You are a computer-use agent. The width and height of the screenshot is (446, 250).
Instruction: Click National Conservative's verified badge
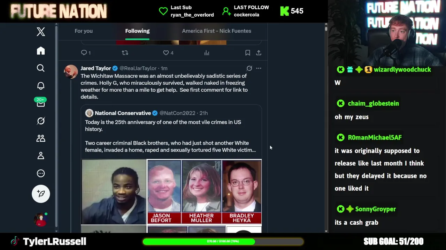point(155,113)
